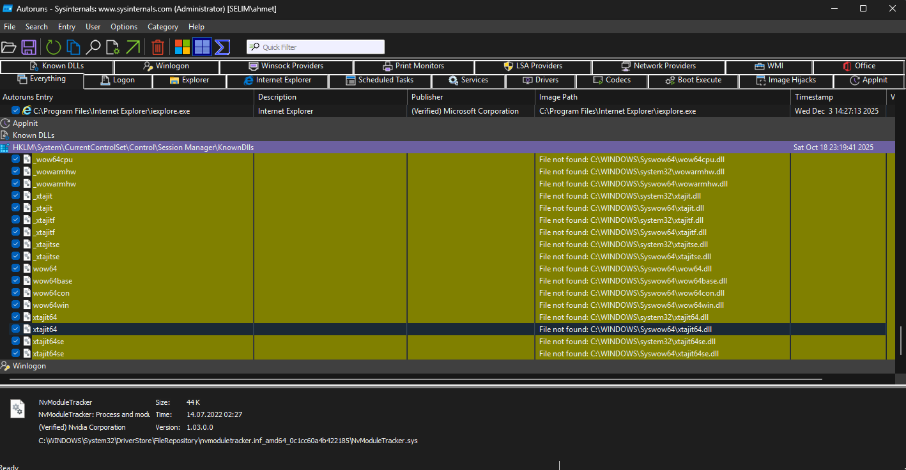
Task: Switch to the Image Hijacks tab
Action: pyautogui.click(x=786, y=80)
